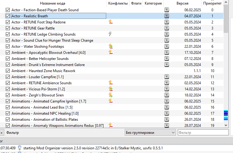
Task: Sort by 'Приоритет' column header
Action: [212, 3]
